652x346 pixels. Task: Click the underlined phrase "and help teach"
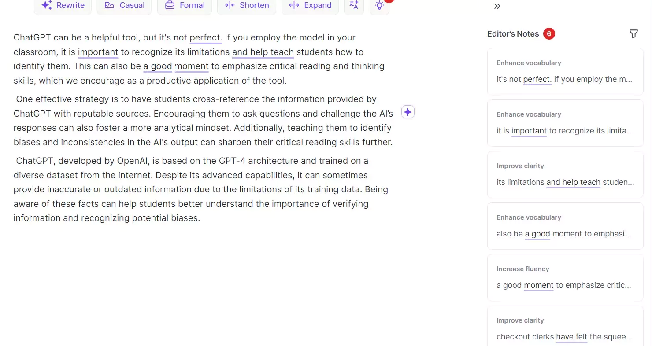coord(263,52)
